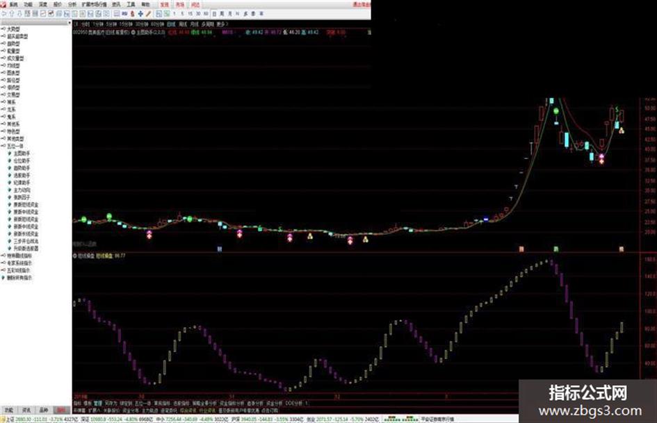Viewport: 657px width, 423px height.
Task: Select the 趋势助手 indicator
Action: tap(22, 168)
